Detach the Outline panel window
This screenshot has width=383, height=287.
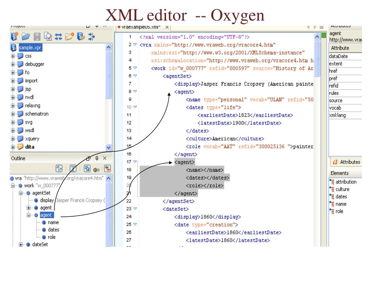point(88,158)
